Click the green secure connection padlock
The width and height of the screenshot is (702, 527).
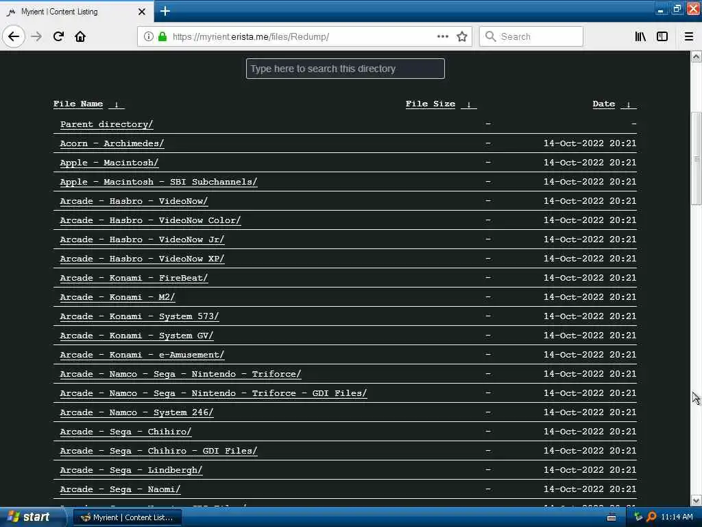point(162,36)
